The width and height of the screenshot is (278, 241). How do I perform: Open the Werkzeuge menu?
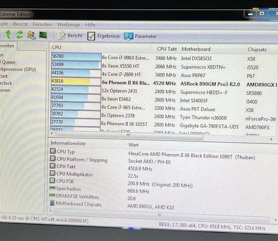pos(69,25)
